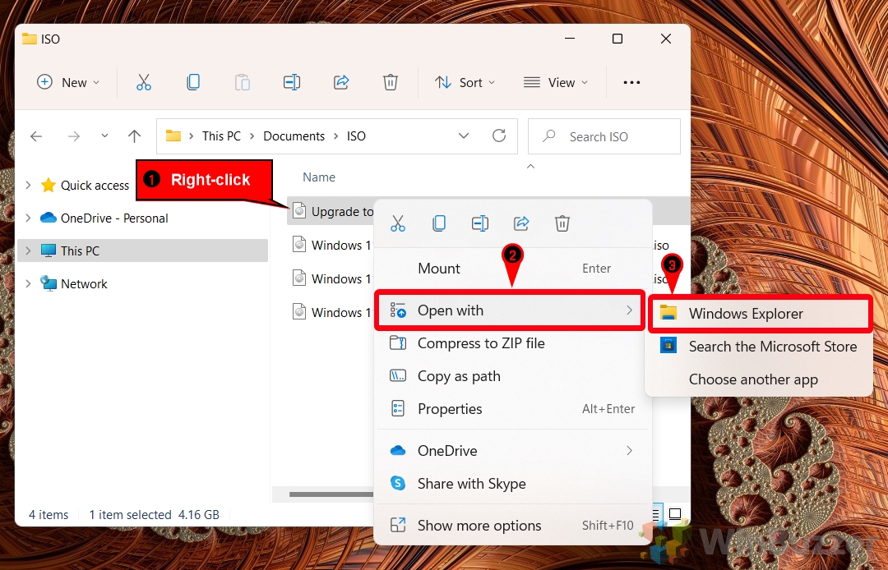This screenshot has width=888, height=570.
Task: Choose Compress to ZIP file
Action: click(x=512, y=343)
